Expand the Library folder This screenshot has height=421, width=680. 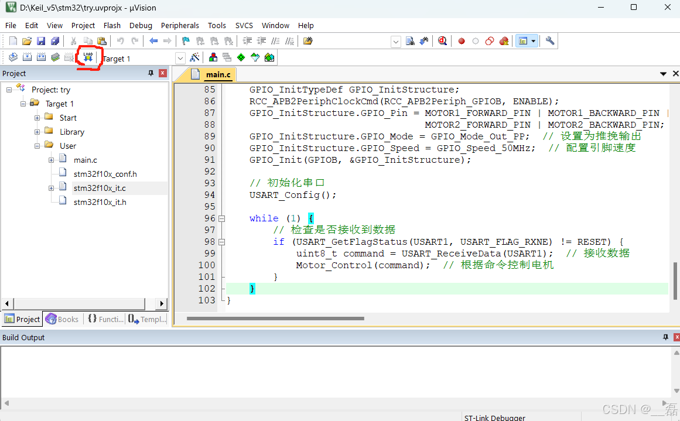pyautogui.click(x=37, y=132)
